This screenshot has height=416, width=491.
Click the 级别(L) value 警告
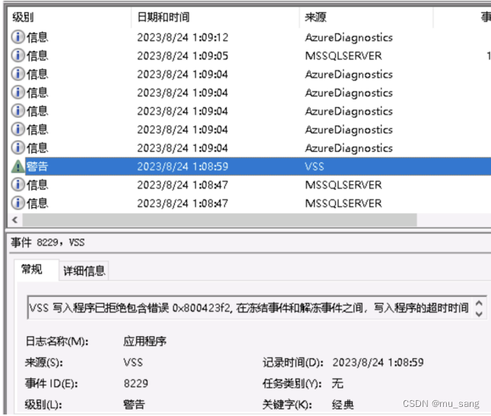[134, 405]
